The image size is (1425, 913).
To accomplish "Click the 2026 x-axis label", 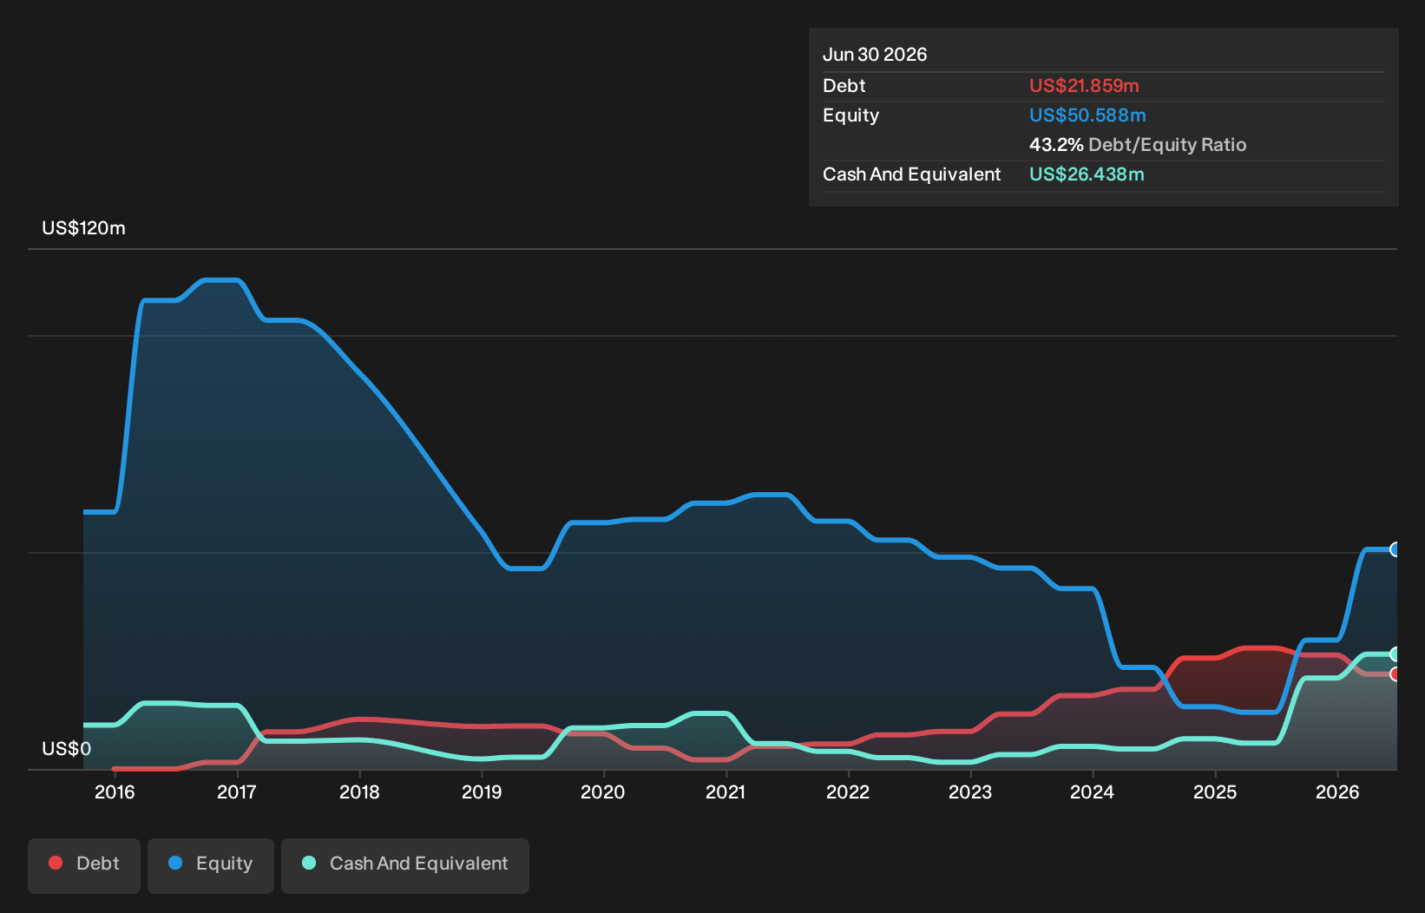I will coord(1337,791).
